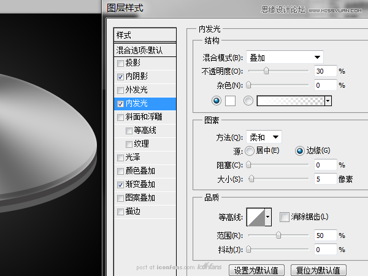368x276 pixels.
Task: Open the 图案叠加 pattern overlay settings
Action: pyautogui.click(x=140, y=198)
